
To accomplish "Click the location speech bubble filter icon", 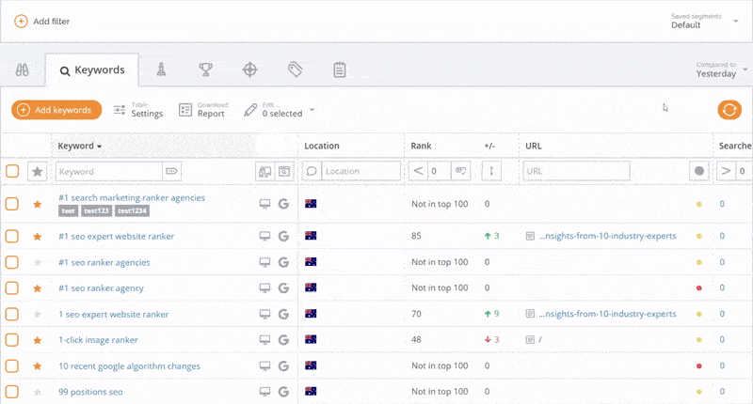I will coord(312,171).
